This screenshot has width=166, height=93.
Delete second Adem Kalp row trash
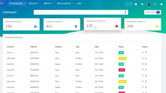(x=146, y=81)
